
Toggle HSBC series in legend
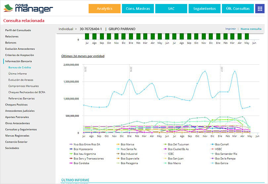coord(216,149)
